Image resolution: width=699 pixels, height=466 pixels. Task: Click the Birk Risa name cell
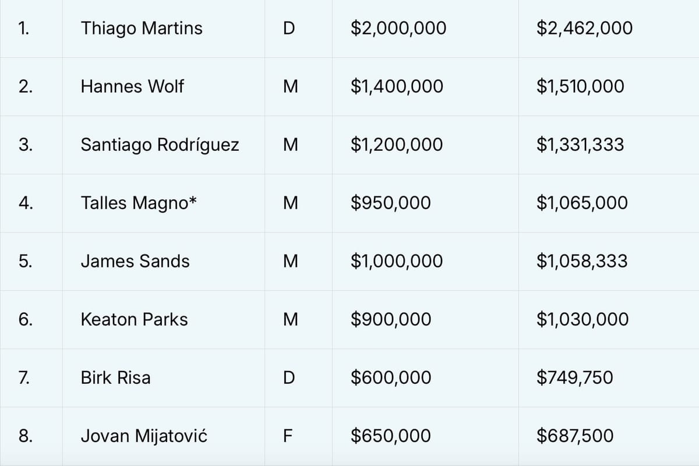coord(115,377)
